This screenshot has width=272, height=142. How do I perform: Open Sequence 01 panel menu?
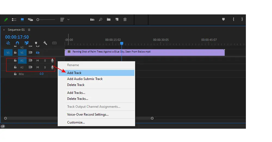29,30
